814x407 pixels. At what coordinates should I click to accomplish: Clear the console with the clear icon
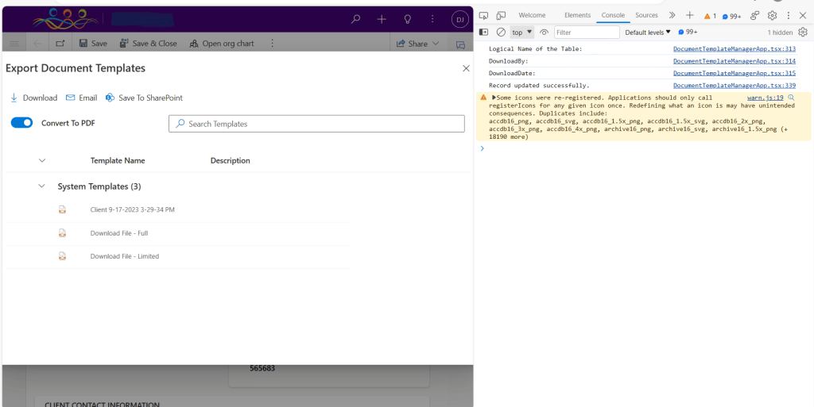[501, 33]
